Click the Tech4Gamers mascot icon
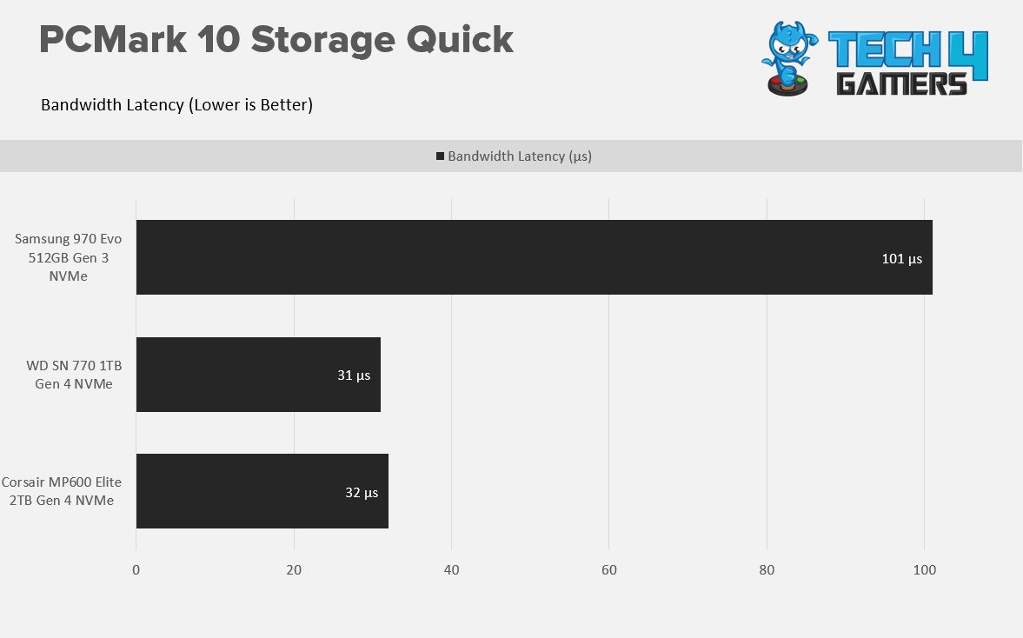The height and width of the screenshot is (638, 1023). click(789, 59)
